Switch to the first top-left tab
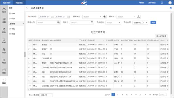Screen dimensions: 174x98 pos(7,3)
